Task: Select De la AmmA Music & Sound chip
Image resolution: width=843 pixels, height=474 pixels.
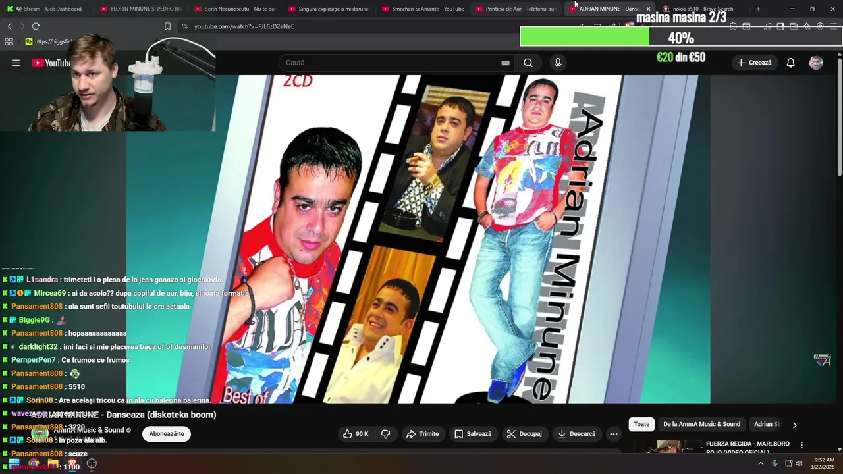Action: (x=701, y=425)
